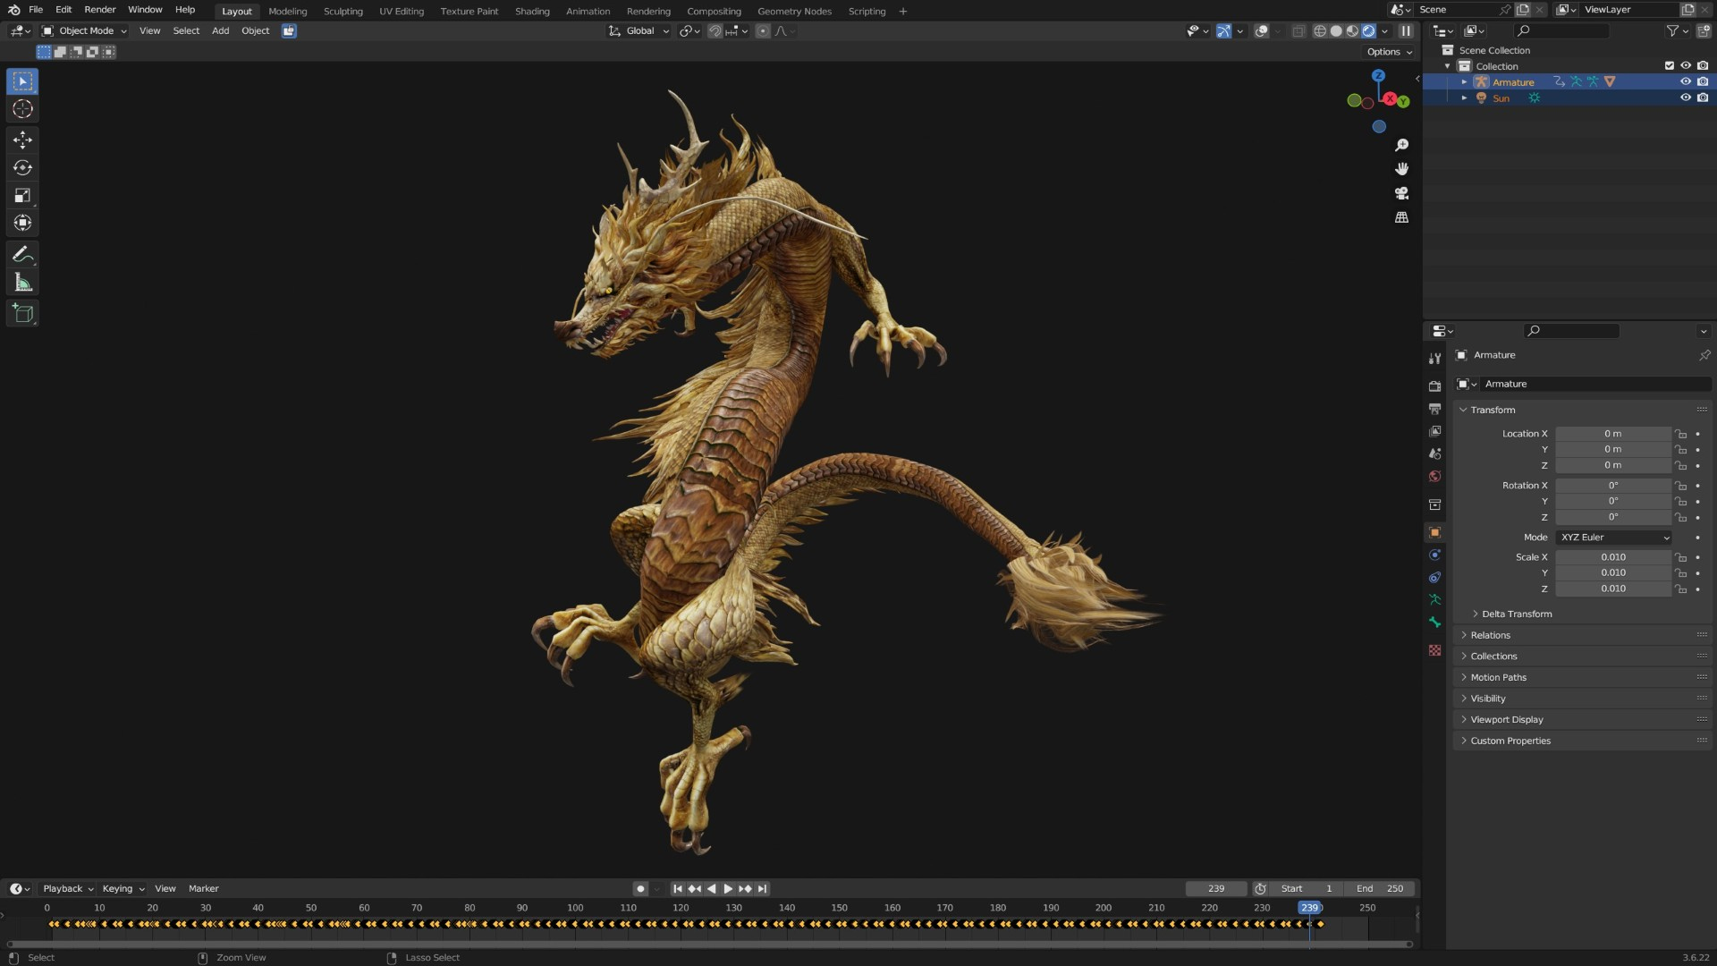Open the File menu
The height and width of the screenshot is (966, 1717).
(36, 10)
